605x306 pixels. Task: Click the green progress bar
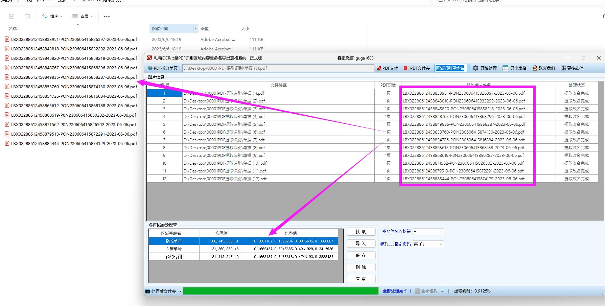coord(281,291)
